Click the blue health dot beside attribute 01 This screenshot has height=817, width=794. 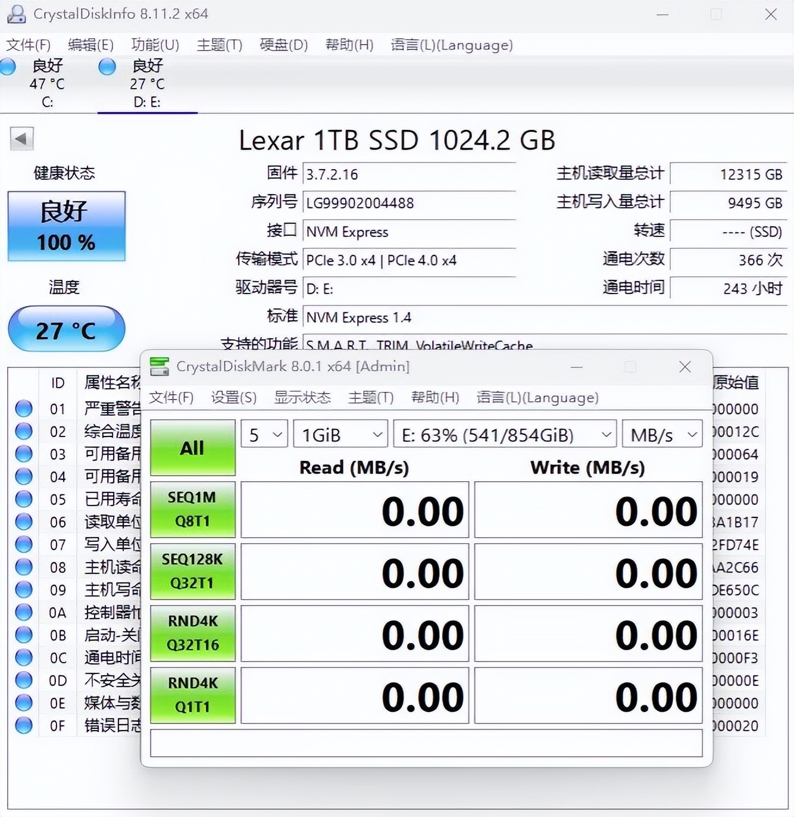[x=24, y=408]
